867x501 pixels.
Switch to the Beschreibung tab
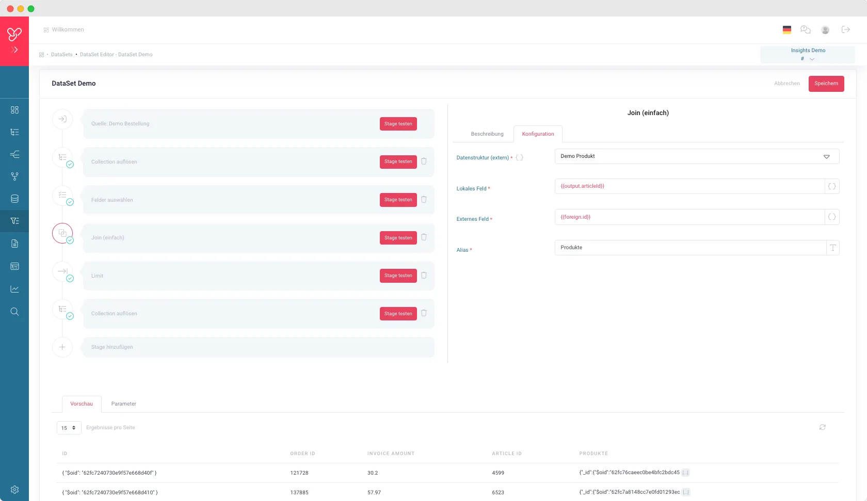click(x=487, y=134)
